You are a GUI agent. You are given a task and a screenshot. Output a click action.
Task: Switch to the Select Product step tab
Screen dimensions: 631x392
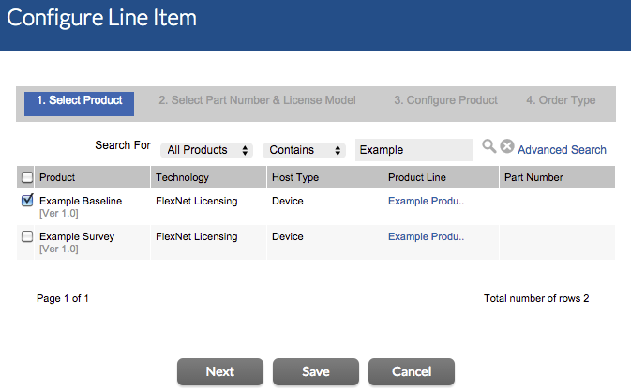[x=80, y=101]
